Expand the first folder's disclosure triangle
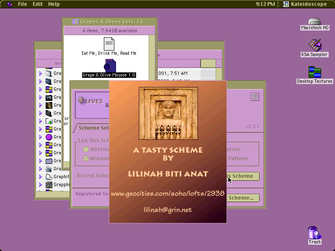Viewport: 335px width, 251px height. click(x=41, y=74)
